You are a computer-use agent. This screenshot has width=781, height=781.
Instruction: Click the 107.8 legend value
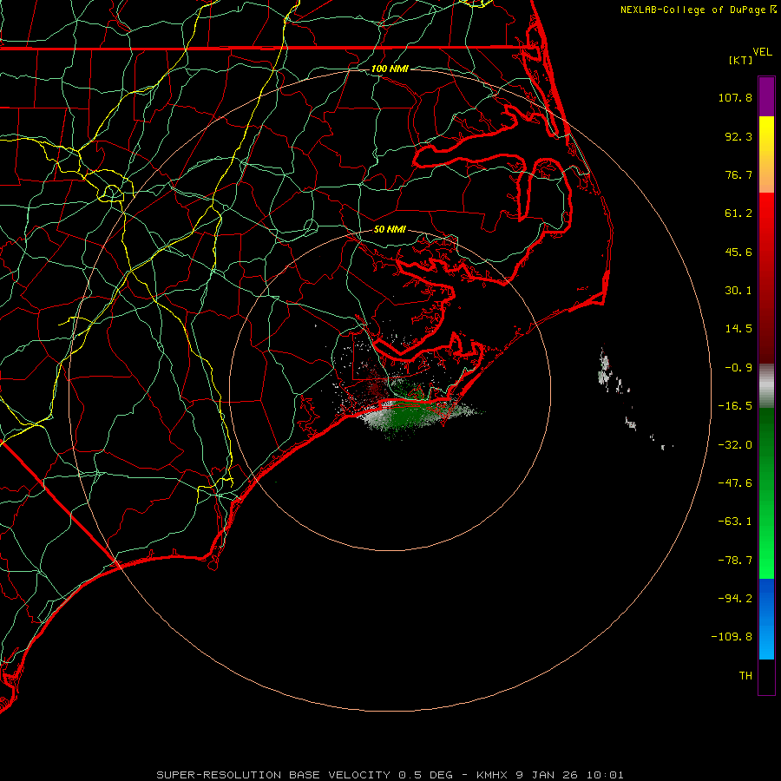735,97
